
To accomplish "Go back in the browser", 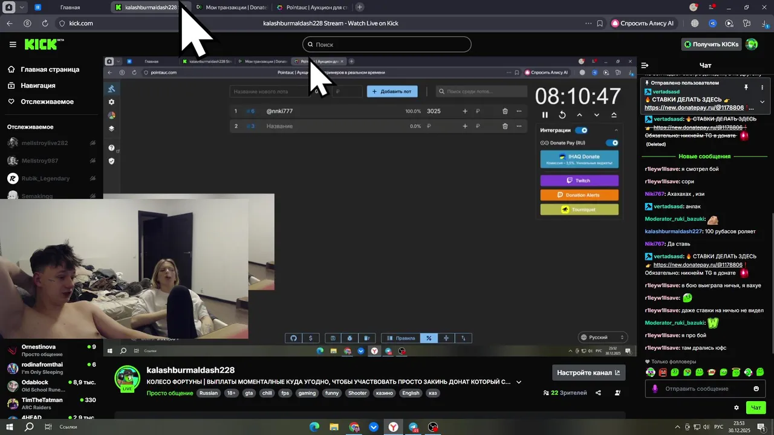I will click(9, 23).
